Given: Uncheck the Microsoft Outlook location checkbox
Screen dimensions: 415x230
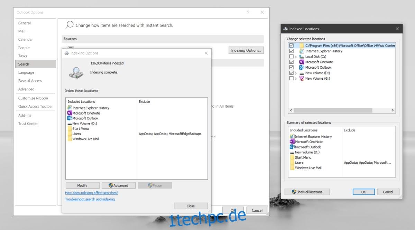Looking at the screenshot, I should (291, 68).
